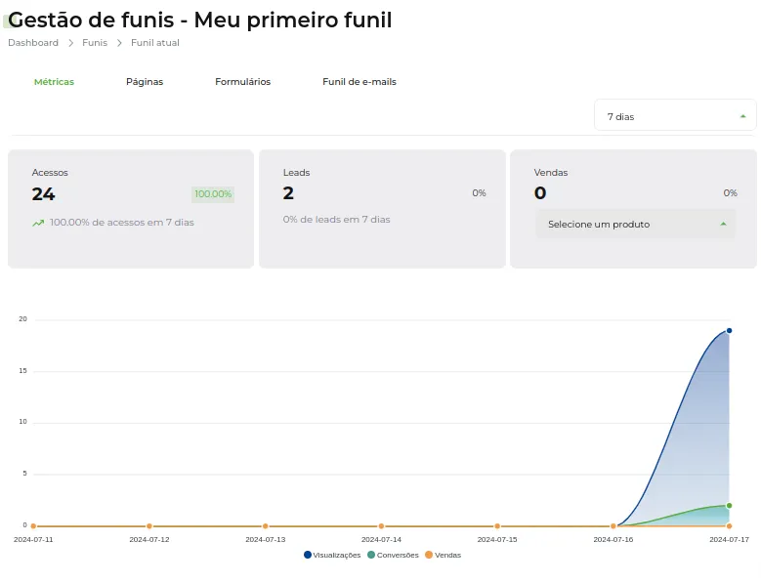This screenshot has height=583, width=761.
Task: Click the data point at 2024-07-11
Action: tap(33, 526)
